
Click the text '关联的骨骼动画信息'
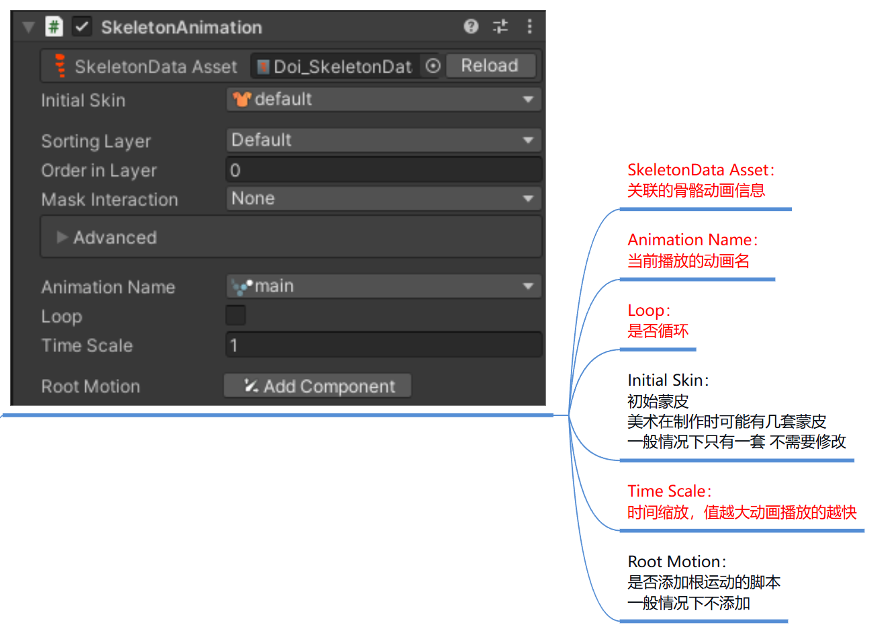tap(696, 191)
